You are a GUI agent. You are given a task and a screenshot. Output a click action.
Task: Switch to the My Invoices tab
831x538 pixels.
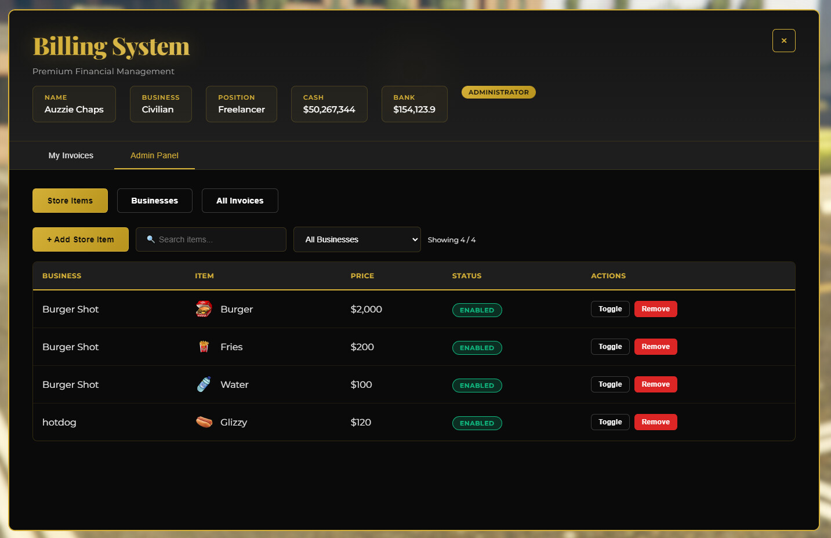pyautogui.click(x=71, y=155)
